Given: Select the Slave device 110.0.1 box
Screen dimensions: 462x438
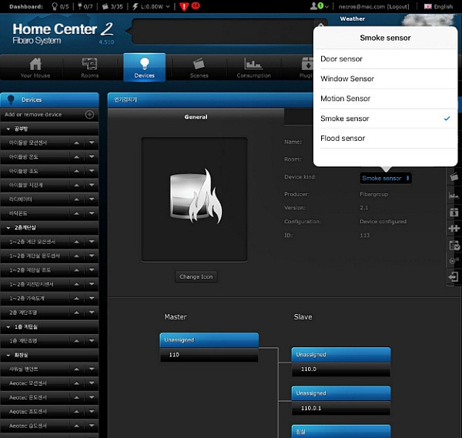Looking at the screenshot, I should point(341,400).
